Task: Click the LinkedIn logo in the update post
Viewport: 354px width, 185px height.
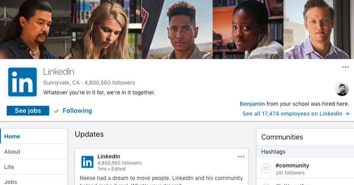Action: point(87,162)
